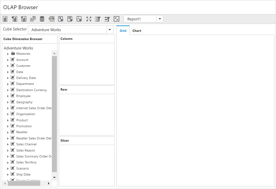Expand the Customer dimension node
The height and width of the screenshot is (189, 276).
tap(8, 66)
